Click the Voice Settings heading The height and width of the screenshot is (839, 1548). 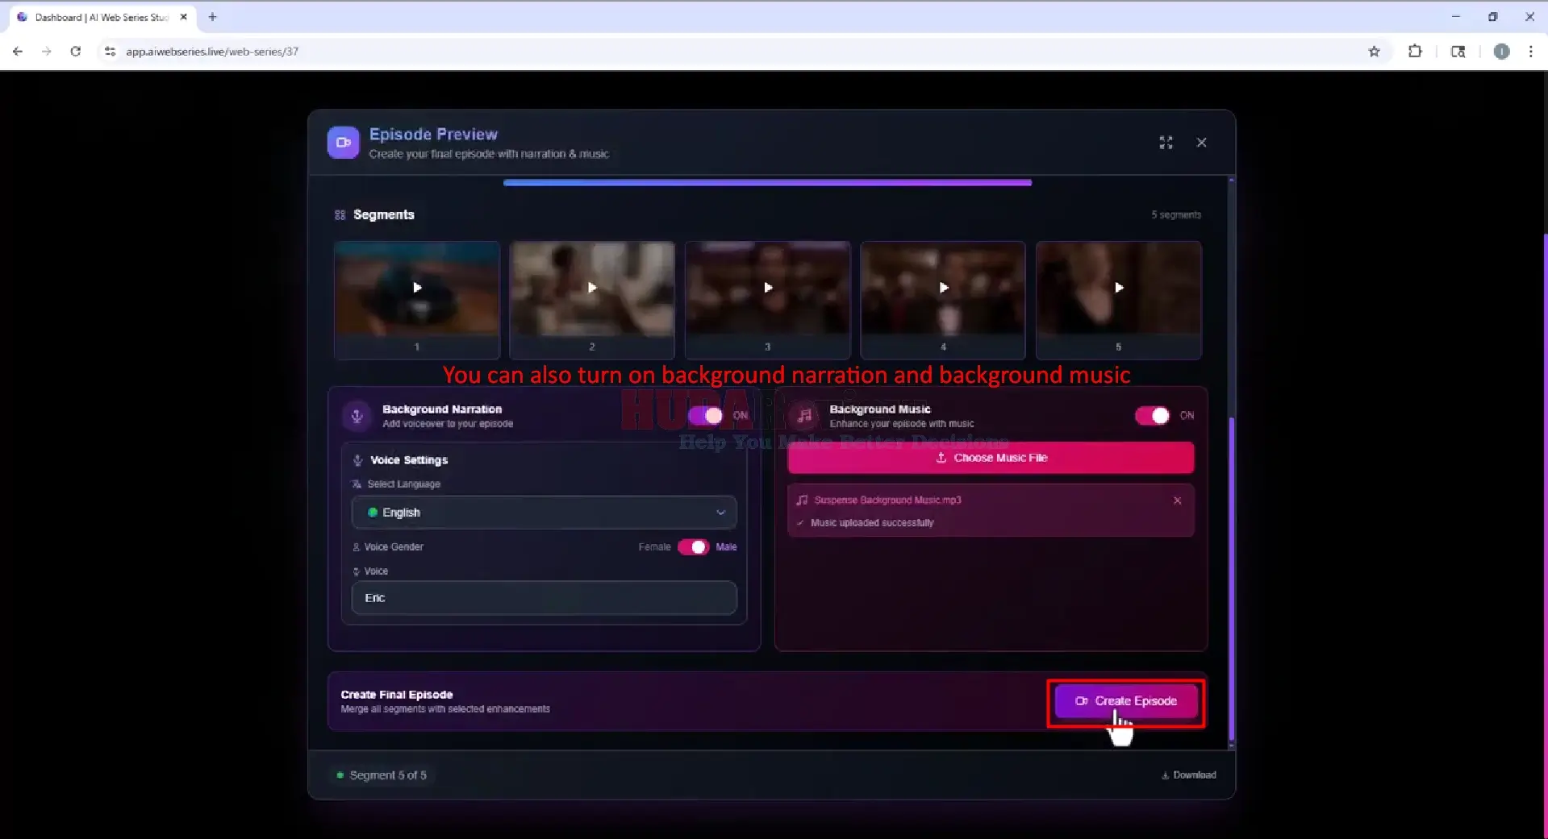409,460
